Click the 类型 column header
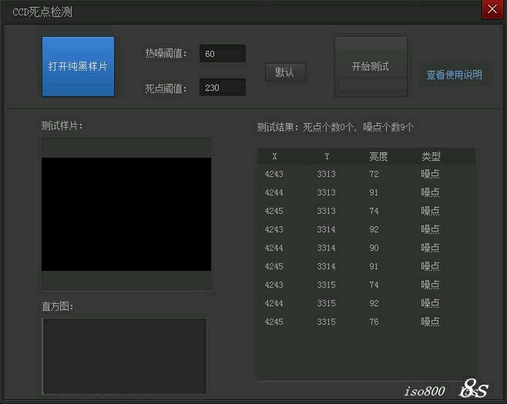The height and width of the screenshot is (404, 507). [x=431, y=157]
